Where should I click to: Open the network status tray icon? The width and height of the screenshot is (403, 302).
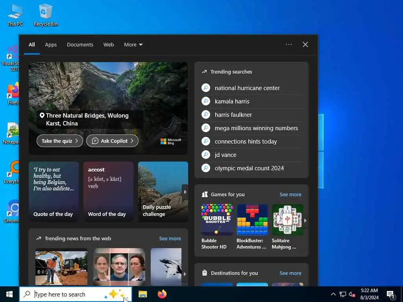pos(343,294)
